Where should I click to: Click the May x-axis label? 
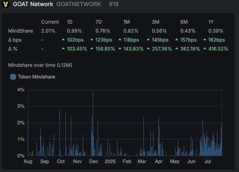175,161
